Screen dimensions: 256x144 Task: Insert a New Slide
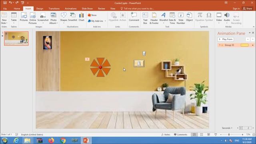tap(4, 18)
